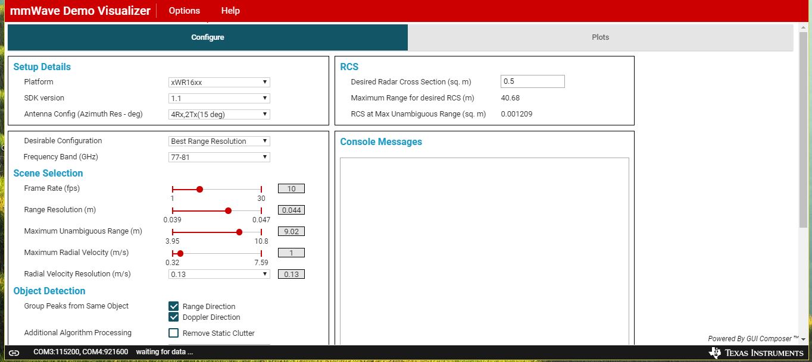
Task: Click the Setup Details heading
Action: point(42,67)
